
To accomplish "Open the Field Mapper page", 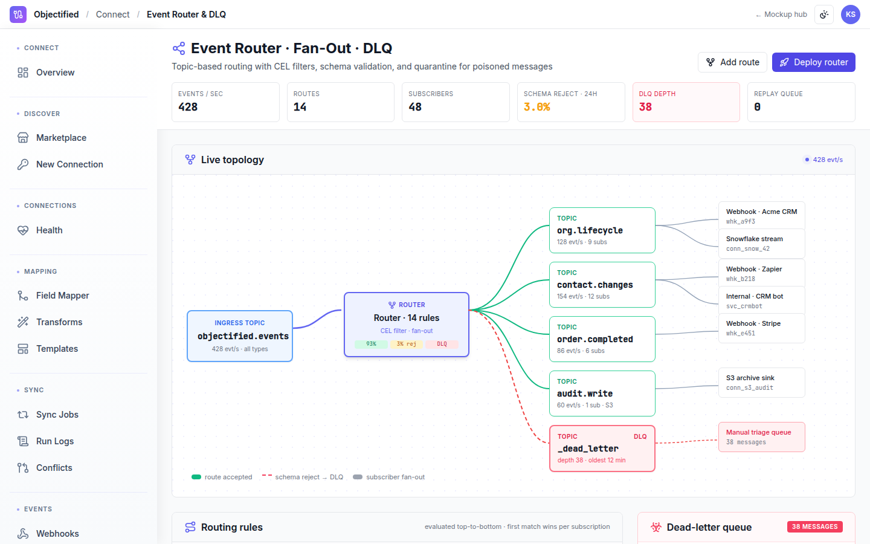I will click(x=79, y=296).
